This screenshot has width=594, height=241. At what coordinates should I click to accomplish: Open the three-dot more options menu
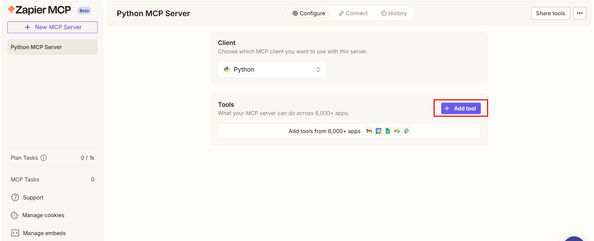579,13
